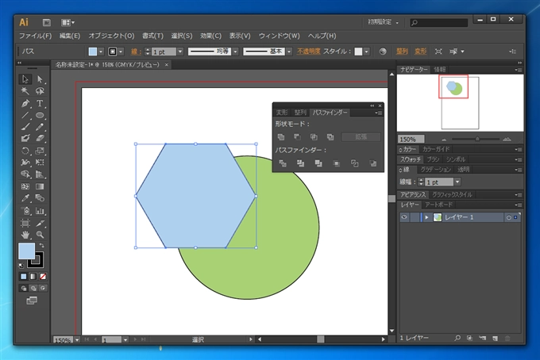Viewport: 540px width, 360px height.
Task: Click Trim pathfinder icon
Action: [x=301, y=163]
